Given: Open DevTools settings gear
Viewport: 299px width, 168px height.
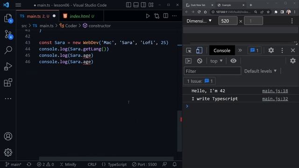Looking at the screenshot, I should click(271, 50).
